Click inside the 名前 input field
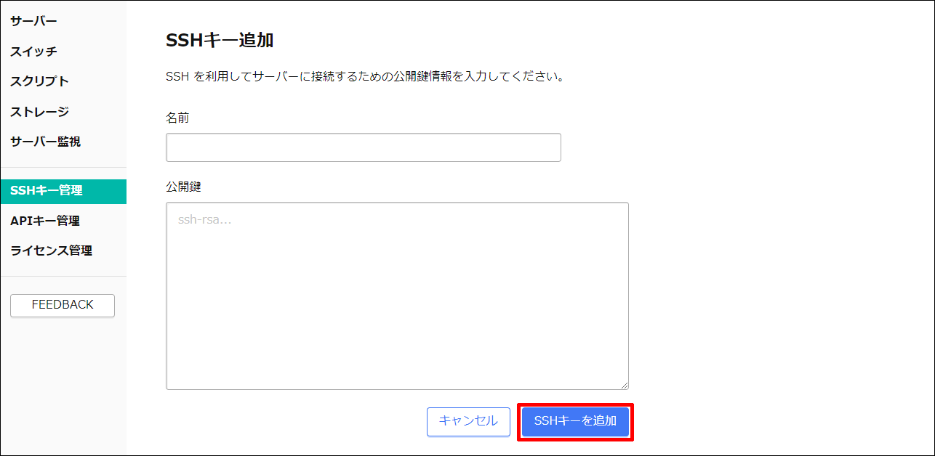Image resolution: width=935 pixels, height=456 pixels. tap(363, 147)
